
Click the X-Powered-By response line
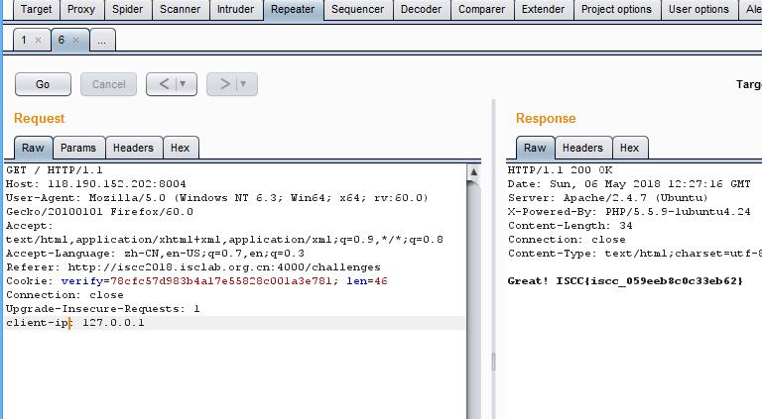tap(629, 212)
